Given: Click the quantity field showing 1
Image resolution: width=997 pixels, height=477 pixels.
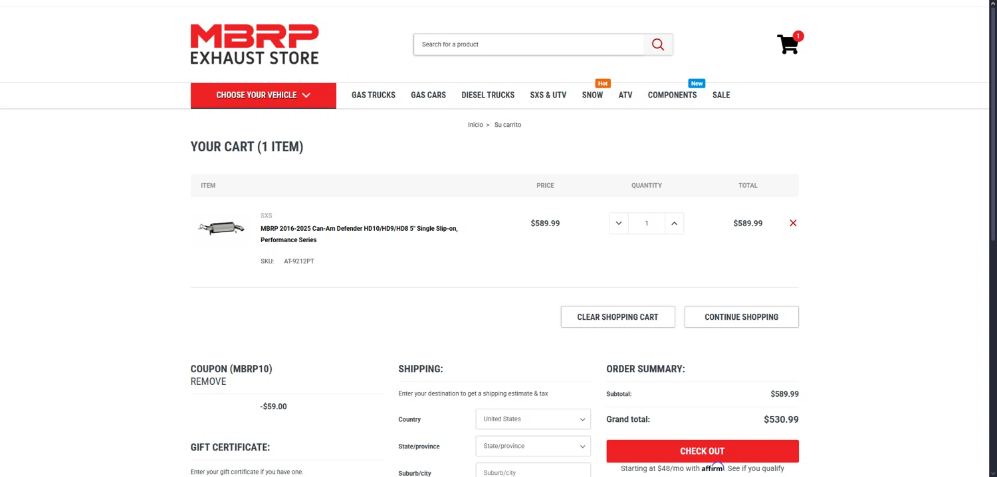Looking at the screenshot, I should pos(646,224).
